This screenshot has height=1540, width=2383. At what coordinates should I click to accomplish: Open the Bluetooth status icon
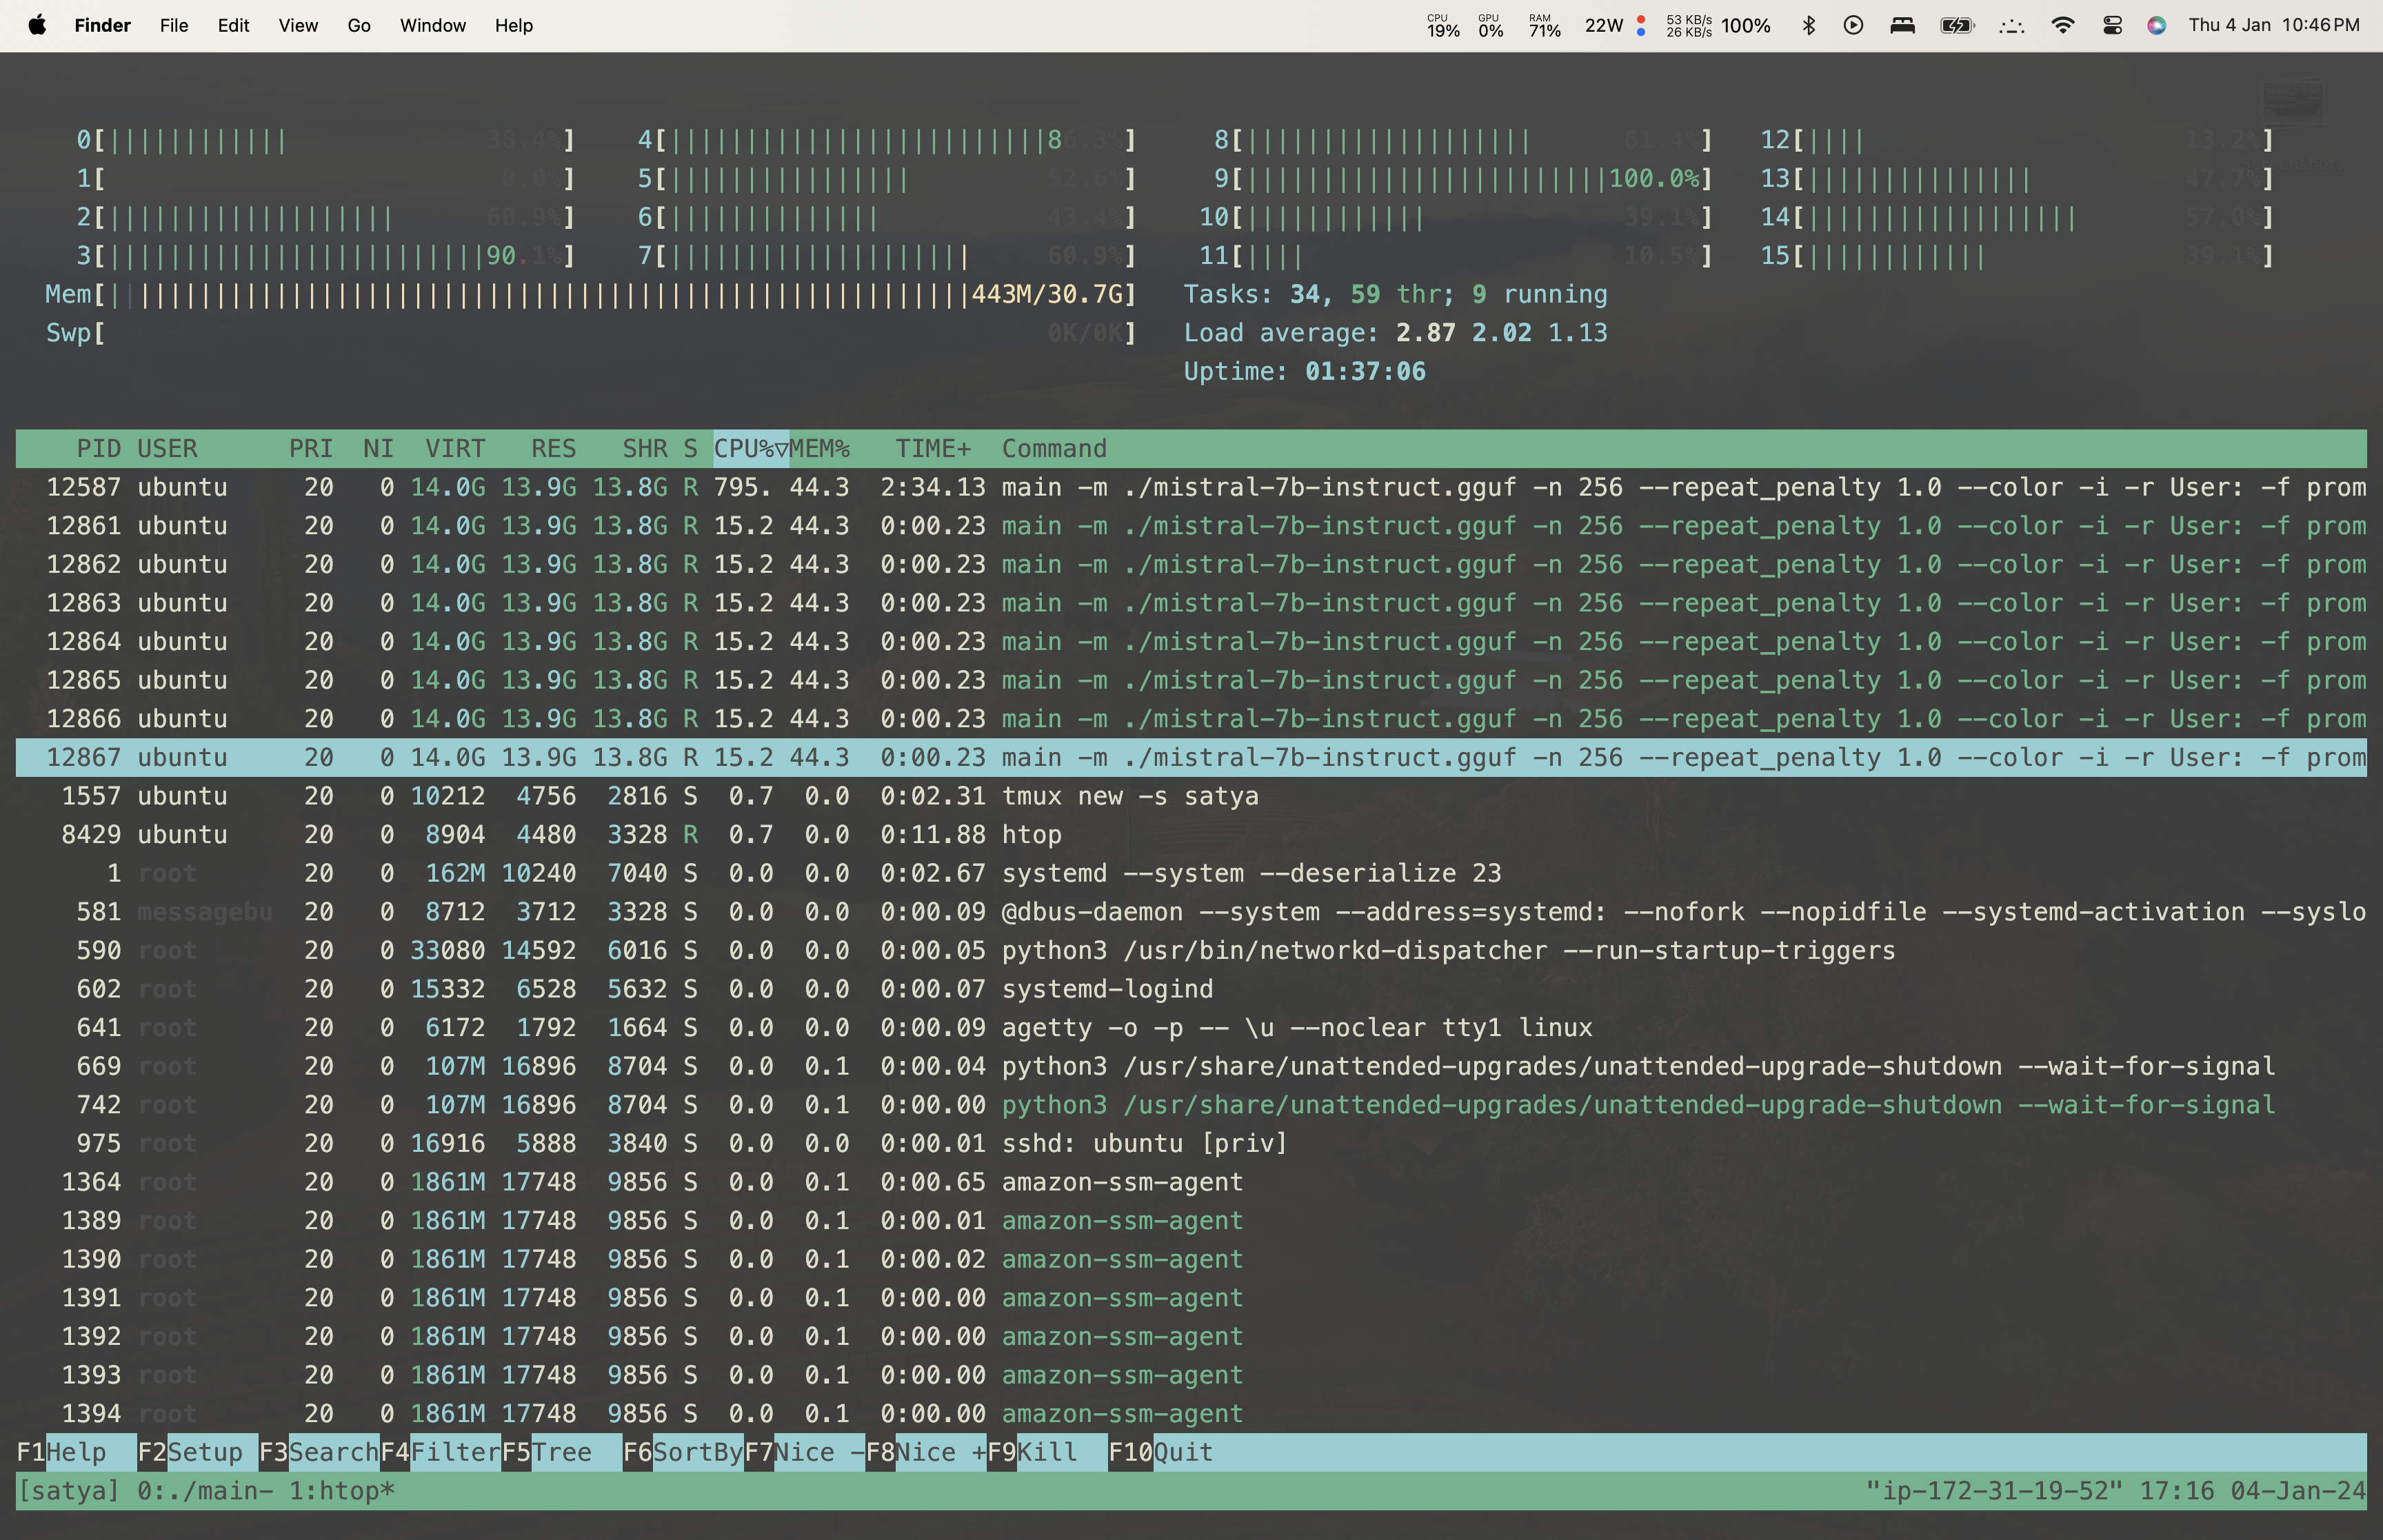[x=1808, y=25]
